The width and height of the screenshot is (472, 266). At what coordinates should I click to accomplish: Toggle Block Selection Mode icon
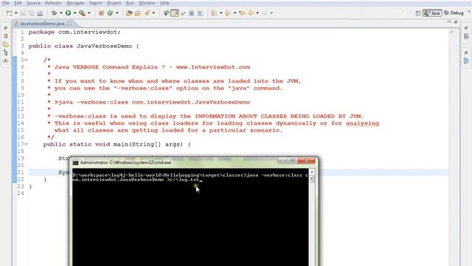coord(192,13)
